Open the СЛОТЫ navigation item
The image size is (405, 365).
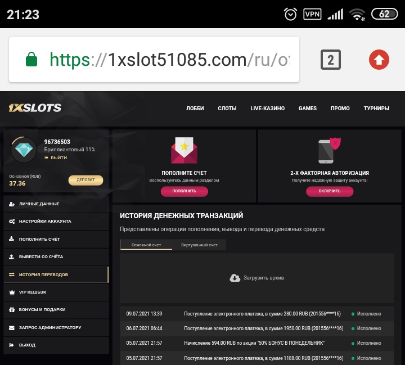(x=227, y=108)
